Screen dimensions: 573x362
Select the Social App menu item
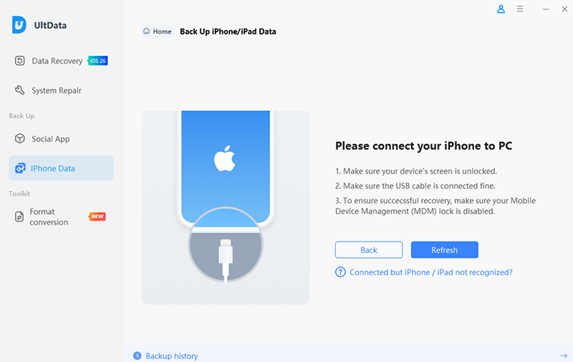(51, 138)
